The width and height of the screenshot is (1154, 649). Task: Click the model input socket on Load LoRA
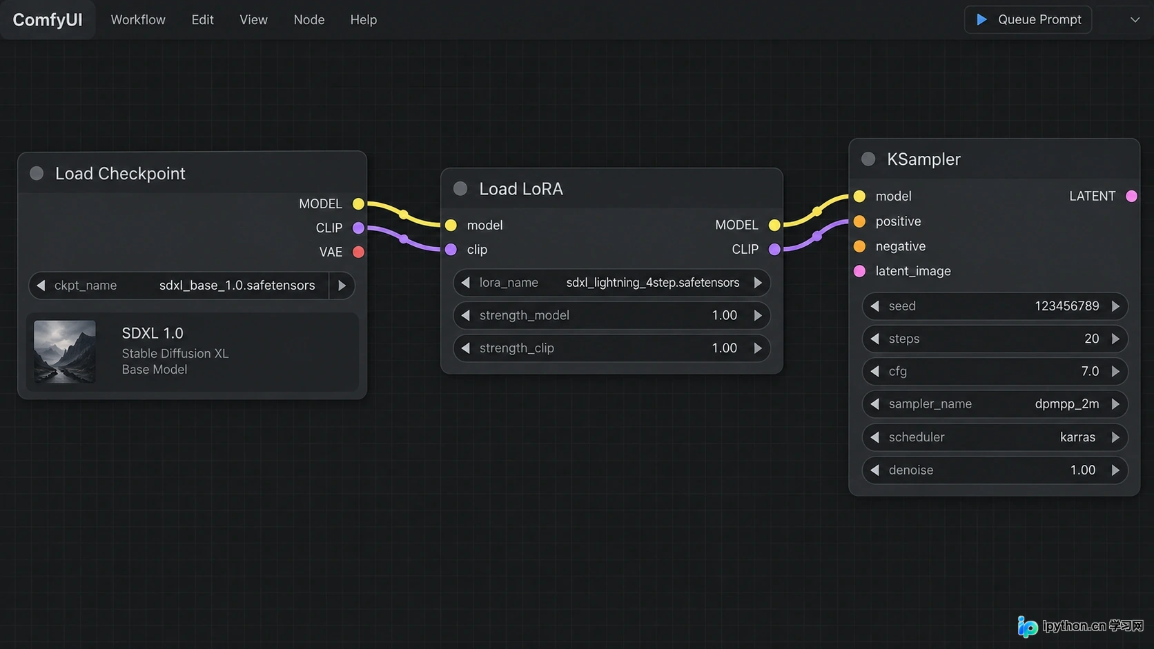tap(451, 225)
